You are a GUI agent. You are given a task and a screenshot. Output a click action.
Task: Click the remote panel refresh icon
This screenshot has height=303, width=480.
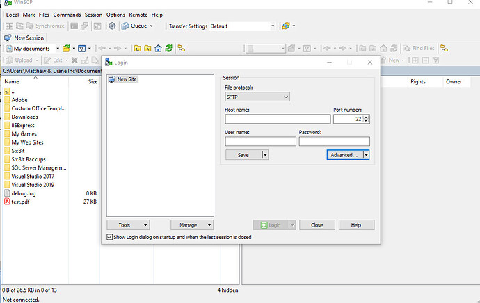394,49
